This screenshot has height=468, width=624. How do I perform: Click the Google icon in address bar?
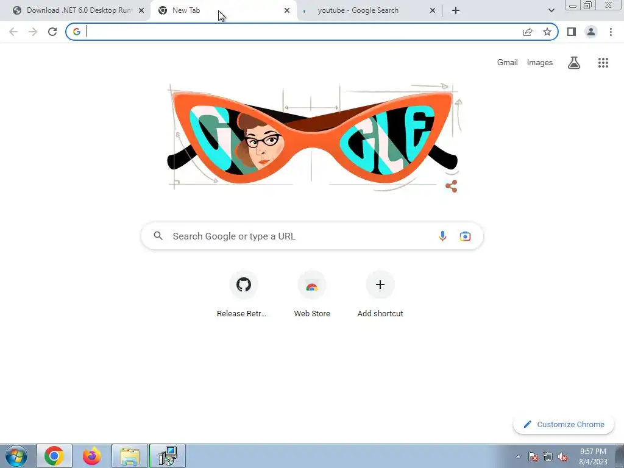pos(77,32)
